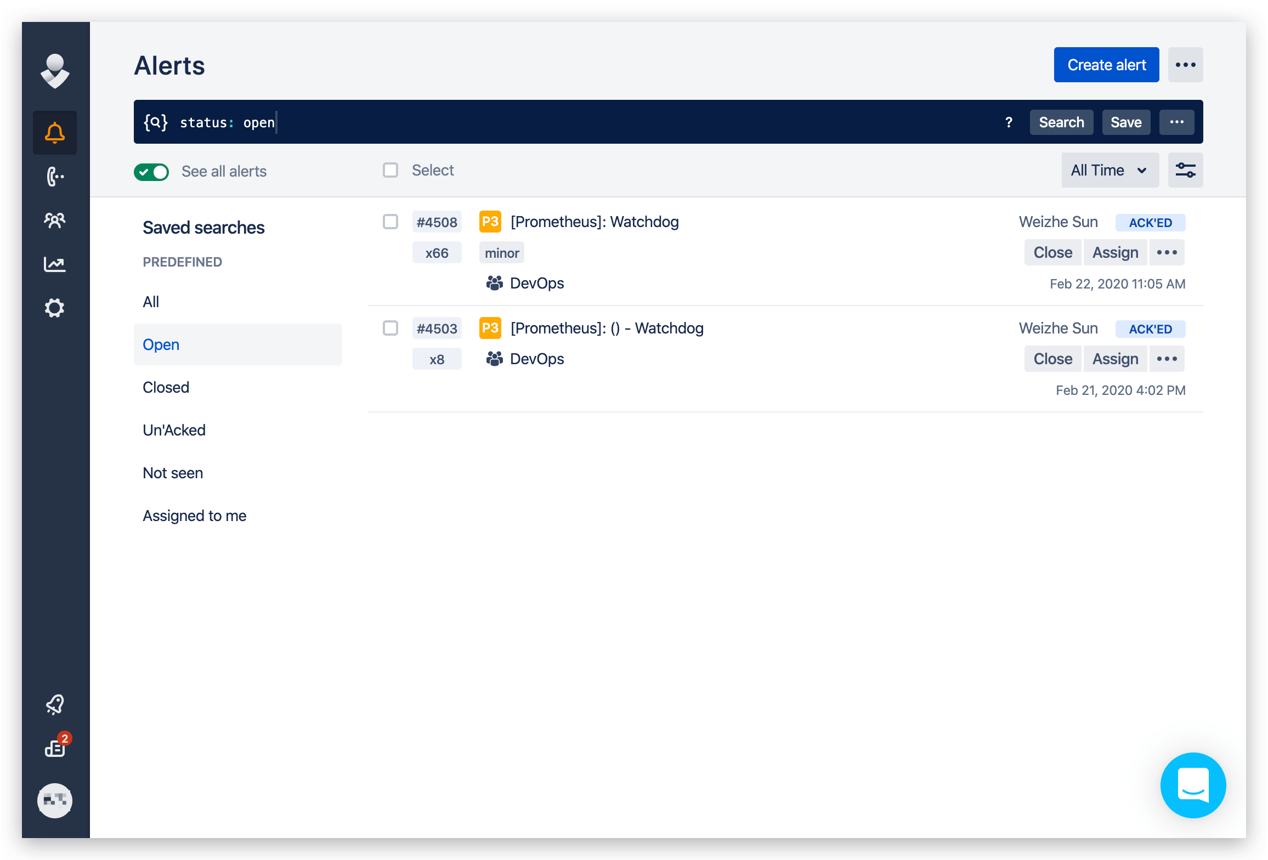Open the Teams icon in sidebar
Viewport: 1268px width, 860px height.
pyautogui.click(x=55, y=220)
